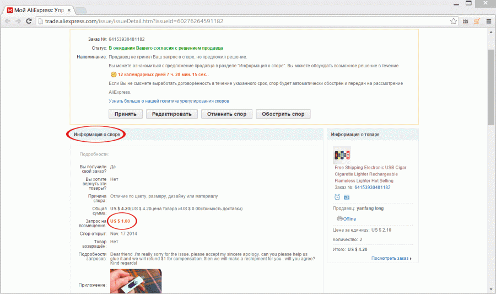Click the Отменить спор button
Viewport: 496px width, 294px height.
pos(227,114)
